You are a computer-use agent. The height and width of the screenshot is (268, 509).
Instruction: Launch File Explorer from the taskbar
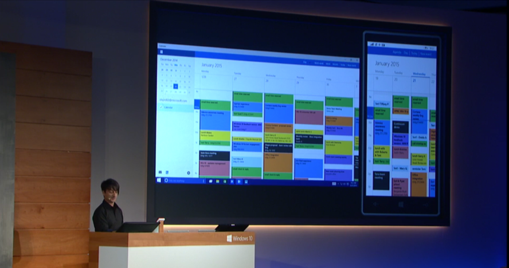click(217, 182)
